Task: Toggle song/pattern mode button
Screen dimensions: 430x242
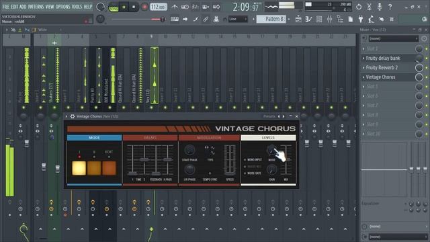Action: 114,7
